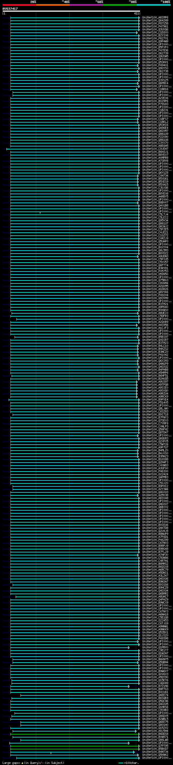Open hit UniRef100_Q7PT95
Viewport: 173px width, 765px height.
tap(155, 746)
